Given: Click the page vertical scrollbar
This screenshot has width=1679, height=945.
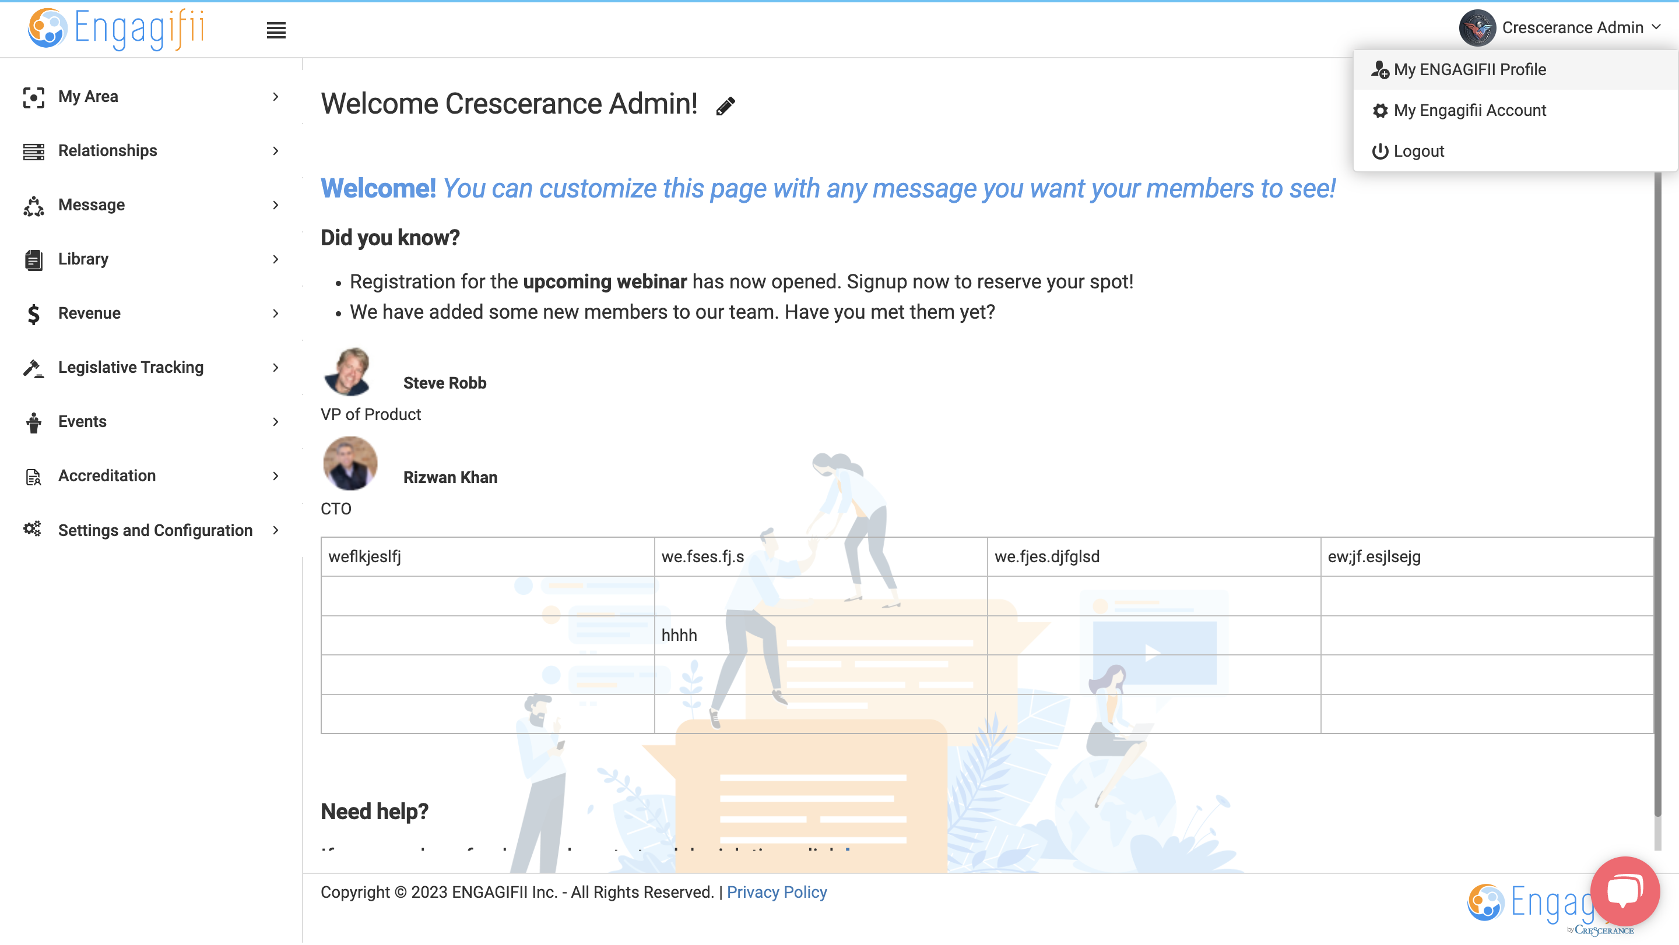Looking at the screenshot, I should 1657,495.
